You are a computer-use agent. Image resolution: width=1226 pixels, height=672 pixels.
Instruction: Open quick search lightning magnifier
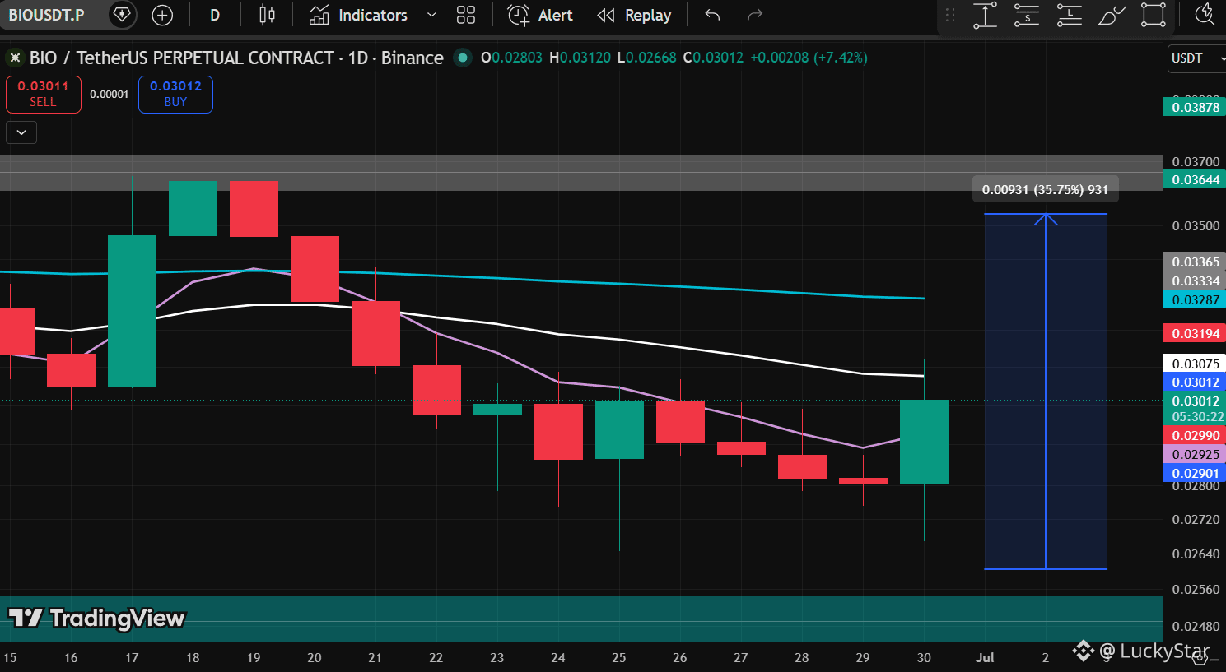coord(1205,15)
